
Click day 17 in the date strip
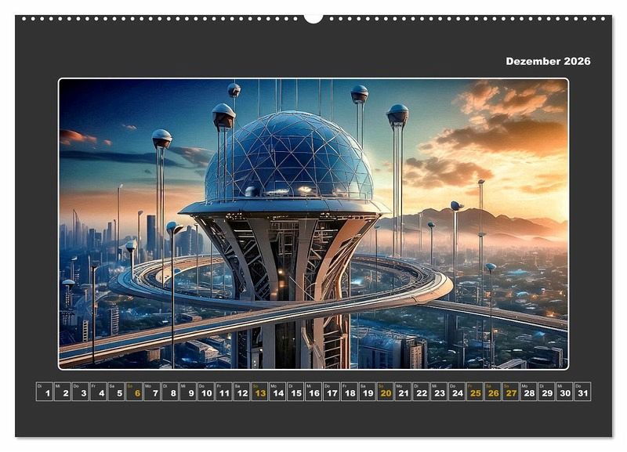[x=332, y=392]
